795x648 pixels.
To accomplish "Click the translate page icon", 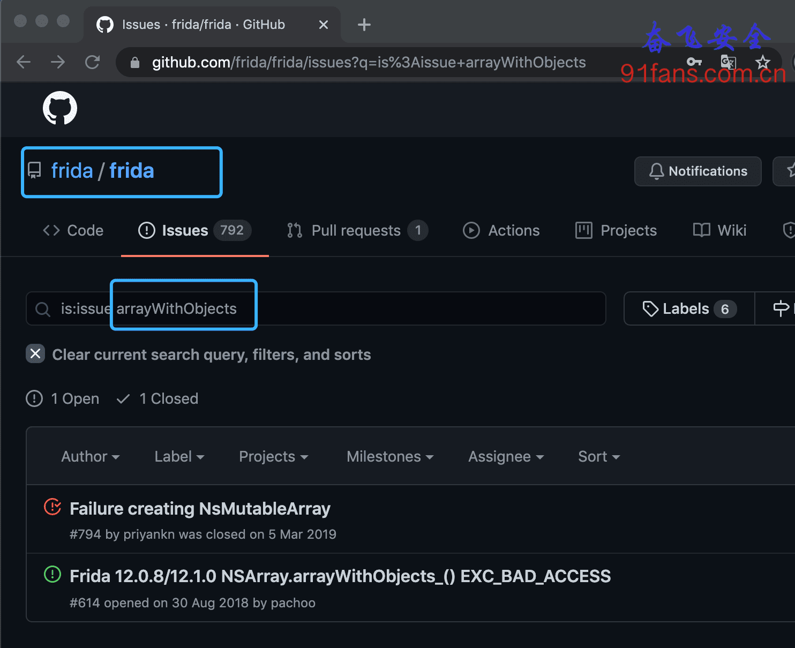I will pyautogui.click(x=729, y=62).
